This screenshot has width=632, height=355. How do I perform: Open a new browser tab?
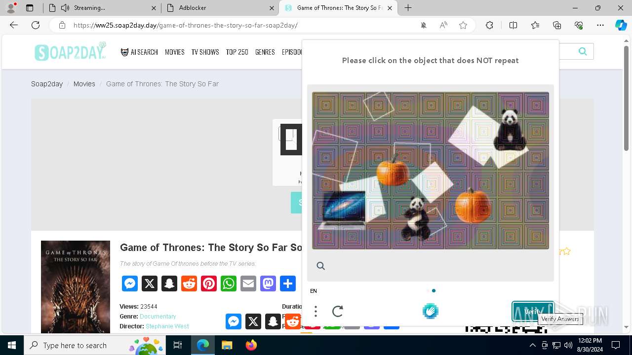[408, 8]
